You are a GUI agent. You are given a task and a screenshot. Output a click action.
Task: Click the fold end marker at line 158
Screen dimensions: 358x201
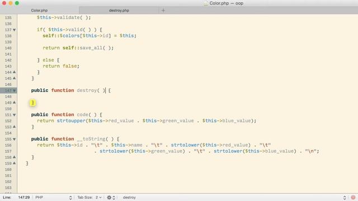point(15,157)
